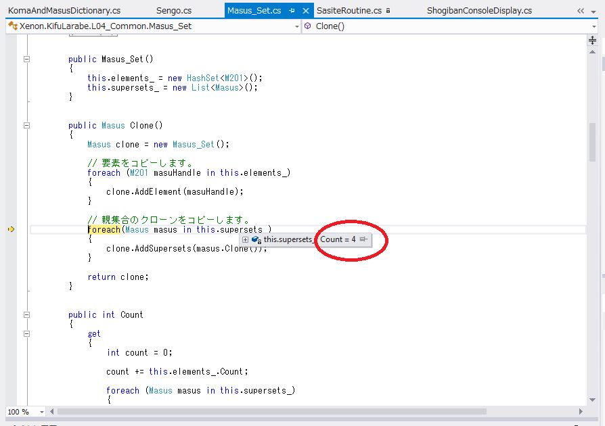605x426 pixels.
Task: Click the yellow current-statement arrow in margin
Action: [x=12, y=229]
